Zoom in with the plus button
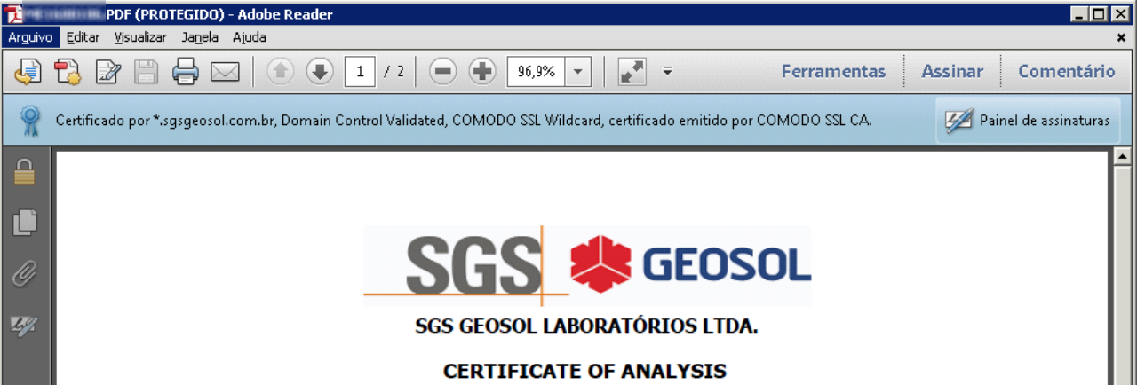This screenshot has width=1137, height=385. tap(481, 72)
